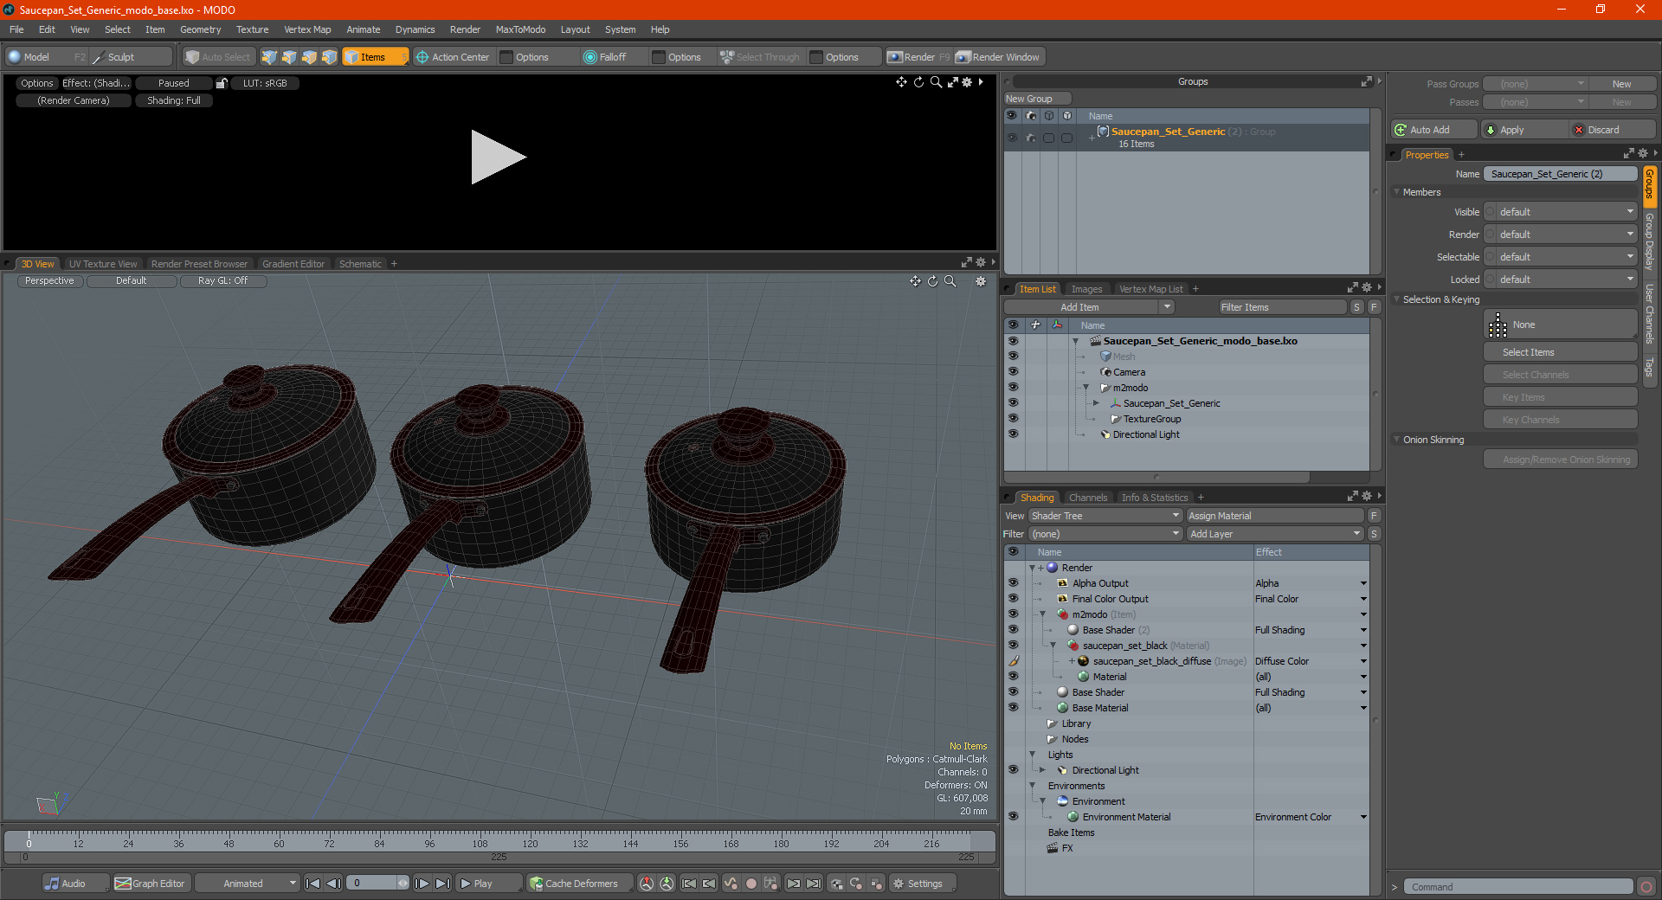Open Add Layer dropdown

[x=1275, y=534]
